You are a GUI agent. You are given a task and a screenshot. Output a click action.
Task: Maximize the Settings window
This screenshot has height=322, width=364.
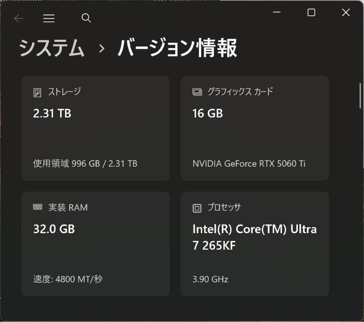[x=311, y=12]
